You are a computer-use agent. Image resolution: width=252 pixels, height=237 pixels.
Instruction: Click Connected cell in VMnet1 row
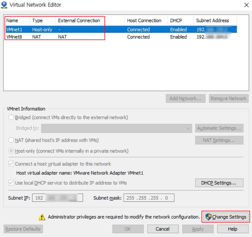point(138,30)
